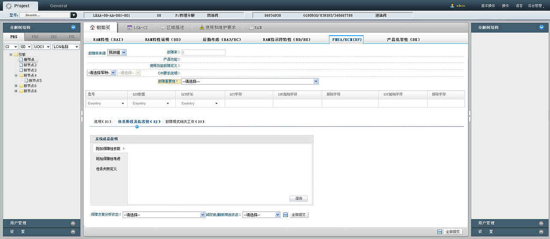Collapse the 新节点4 tree node
The width and height of the screenshot is (550, 239).
(16, 75)
